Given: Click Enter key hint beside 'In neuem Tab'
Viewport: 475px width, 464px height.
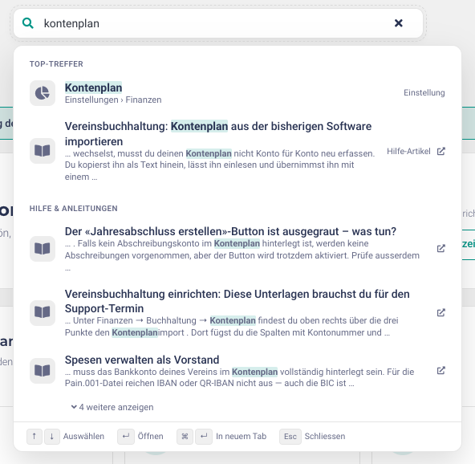Looking at the screenshot, I should 204,437.
